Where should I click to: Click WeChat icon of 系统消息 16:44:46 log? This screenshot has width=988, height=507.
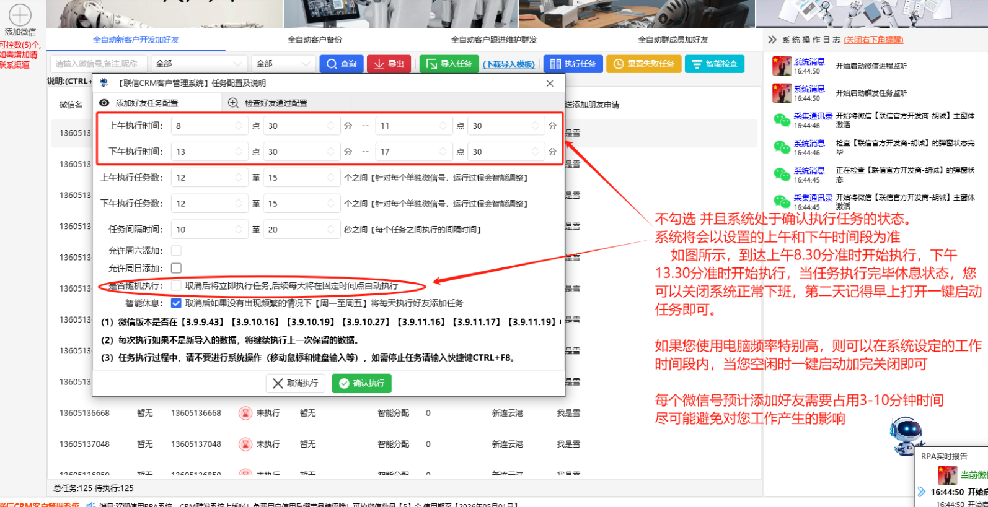[x=782, y=147]
